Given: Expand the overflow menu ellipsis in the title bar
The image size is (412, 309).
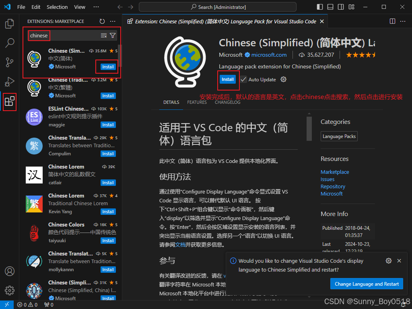Looking at the screenshot, I should tap(96, 7).
